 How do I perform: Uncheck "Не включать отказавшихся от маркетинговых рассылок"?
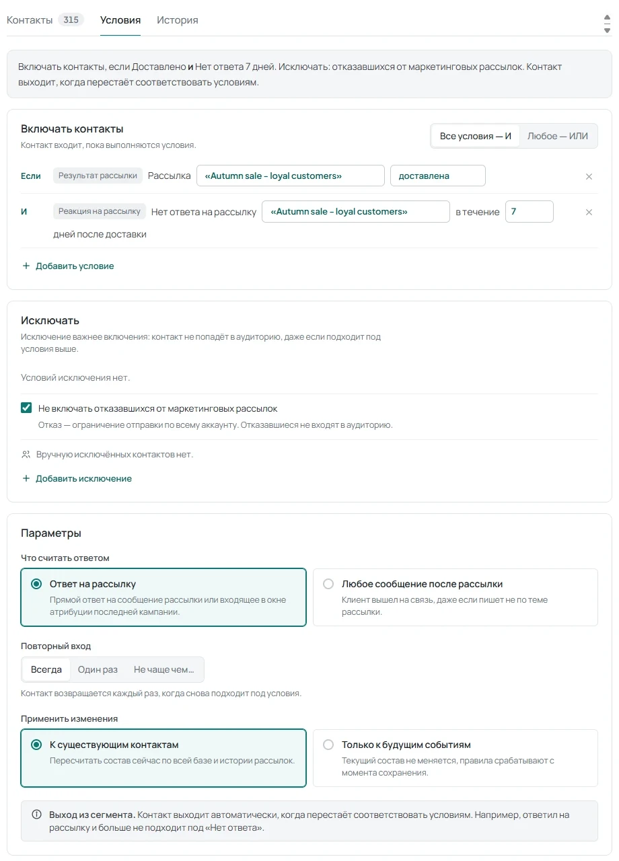click(26, 408)
